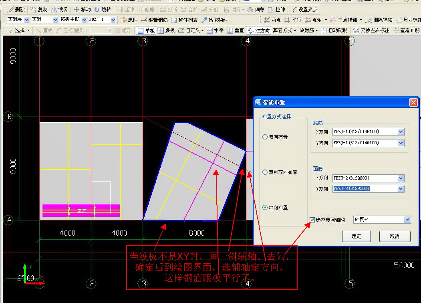Click 确定 button in dialog

[356, 236]
